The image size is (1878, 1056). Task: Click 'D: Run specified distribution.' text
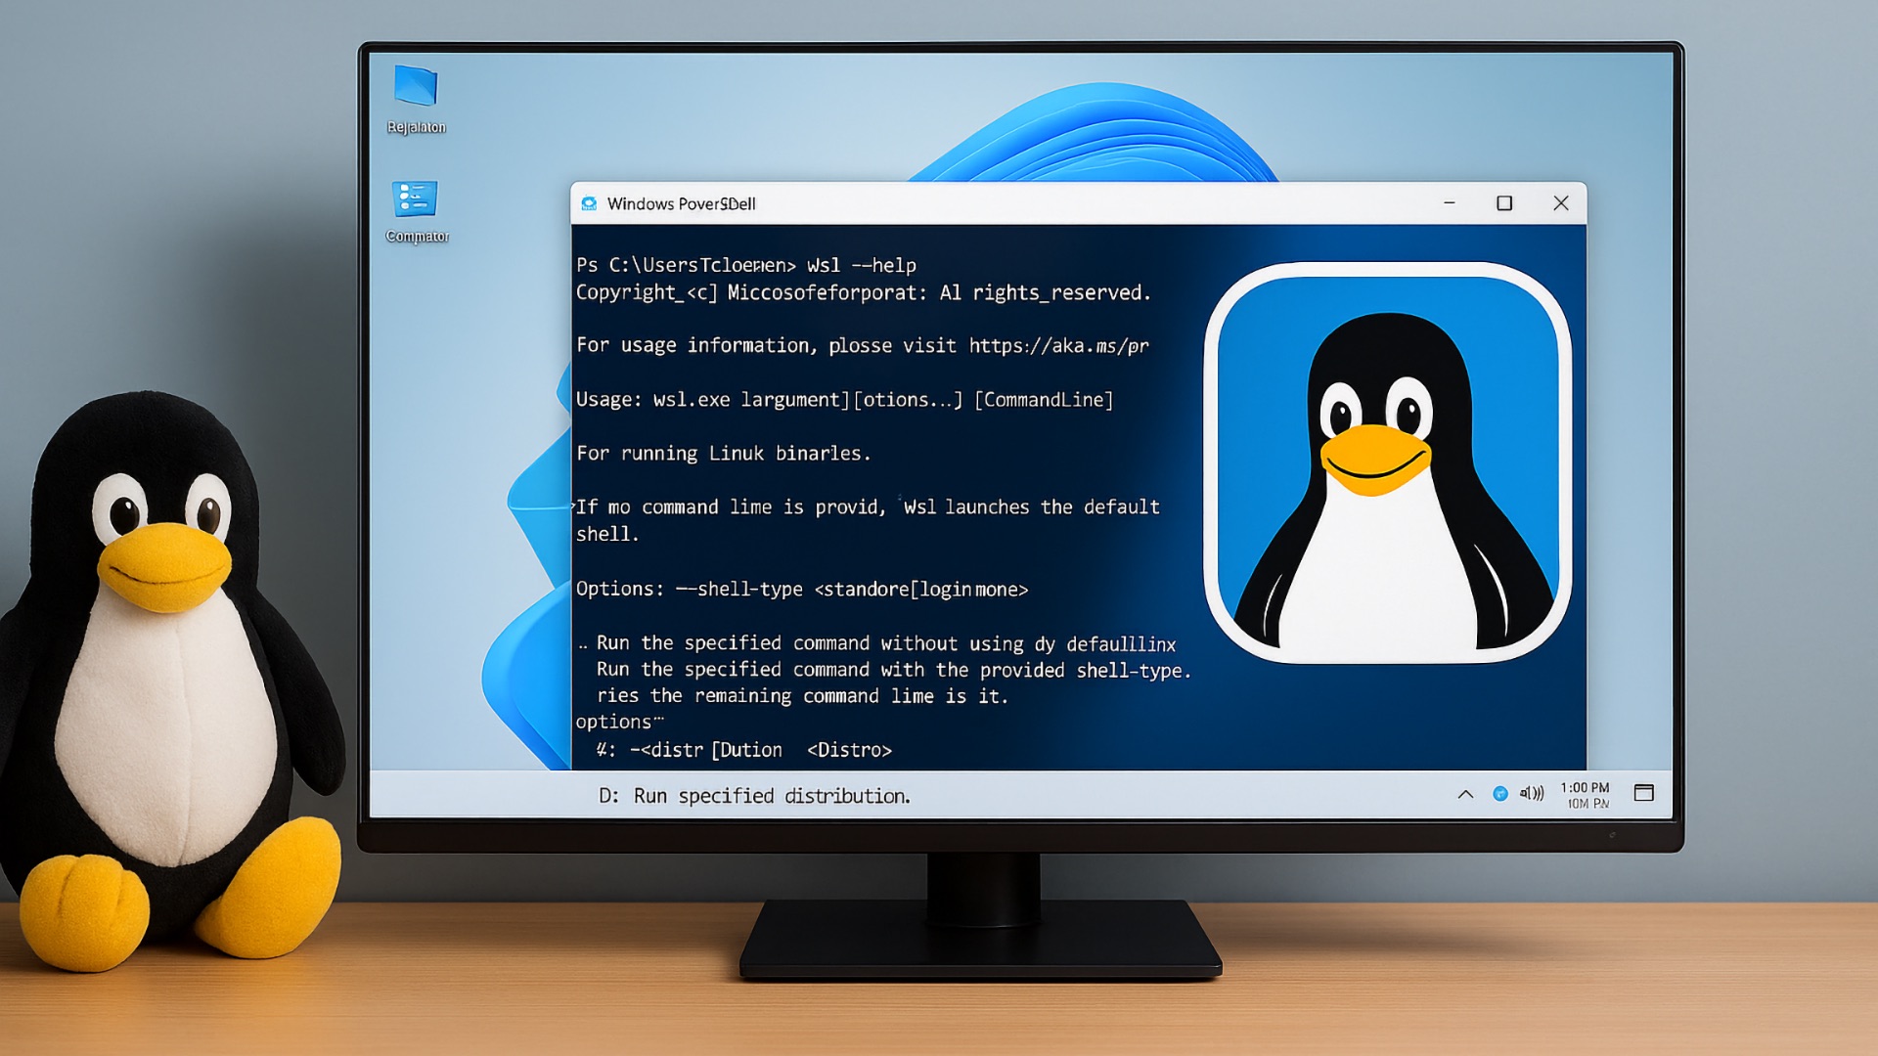click(x=754, y=796)
